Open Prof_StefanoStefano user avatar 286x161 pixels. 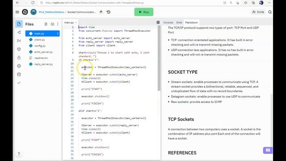34,12
